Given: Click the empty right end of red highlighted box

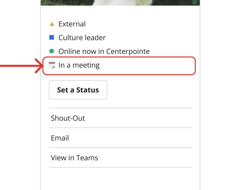Looking at the screenshot, I should [x=169, y=66].
